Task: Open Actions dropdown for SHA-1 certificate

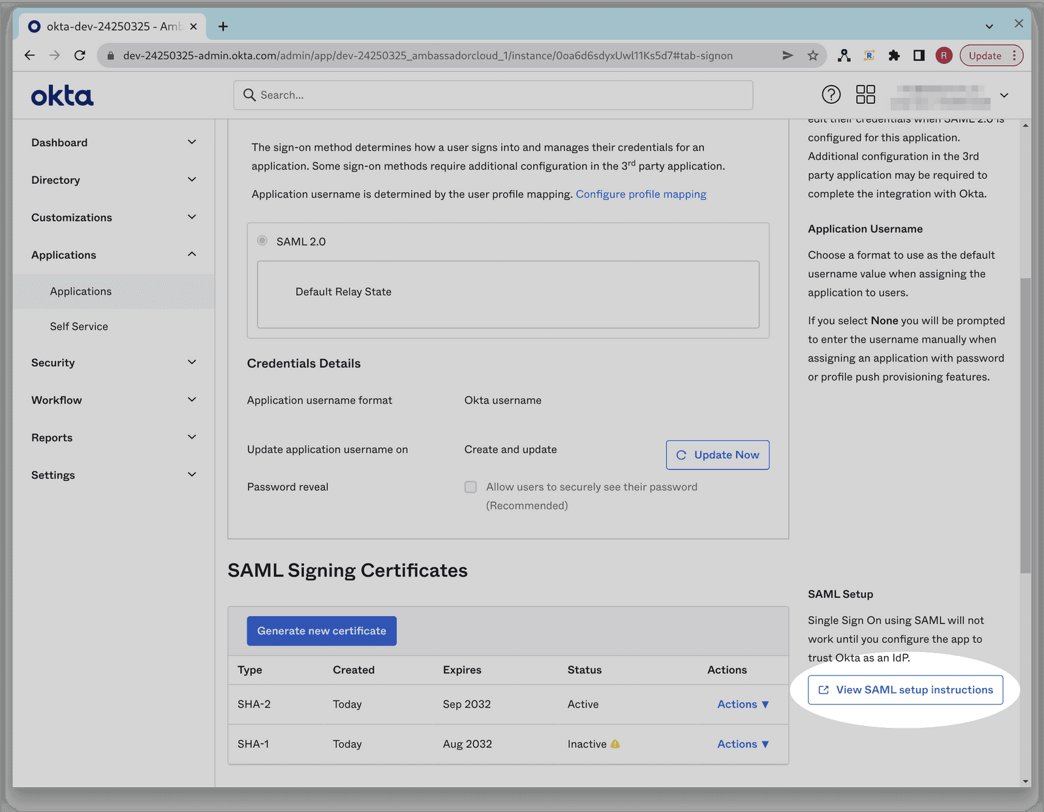Action: coord(743,744)
